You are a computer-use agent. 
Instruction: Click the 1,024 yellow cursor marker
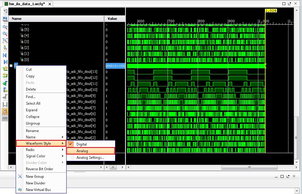(271, 11)
